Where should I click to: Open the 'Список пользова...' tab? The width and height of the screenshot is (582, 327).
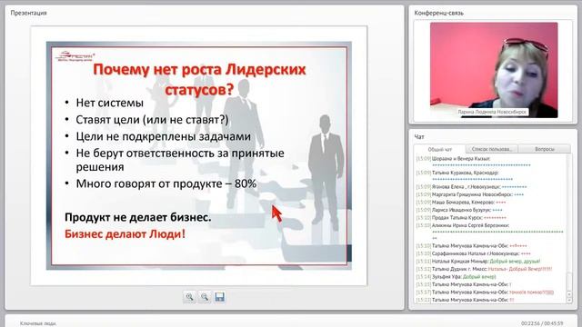coord(492,149)
